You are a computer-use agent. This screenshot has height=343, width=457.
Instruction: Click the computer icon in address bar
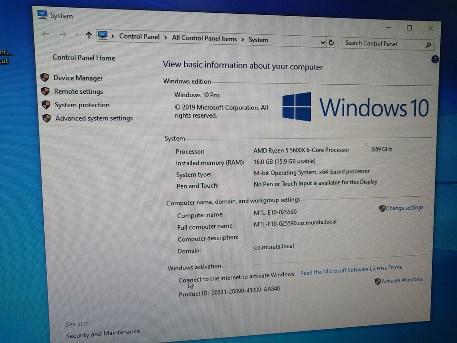[x=102, y=35]
